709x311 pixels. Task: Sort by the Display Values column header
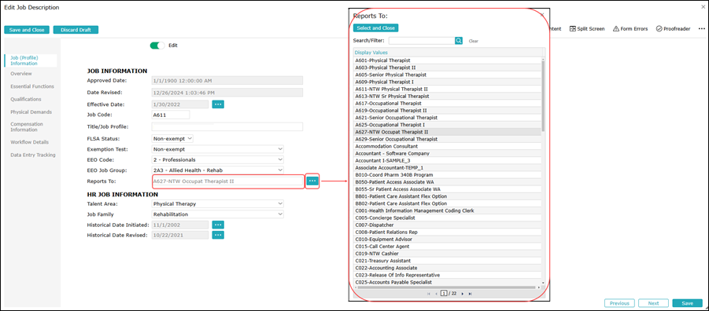coord(371,53)
